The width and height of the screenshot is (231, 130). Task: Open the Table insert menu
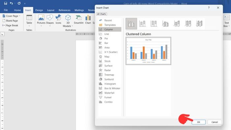point(29,21)
